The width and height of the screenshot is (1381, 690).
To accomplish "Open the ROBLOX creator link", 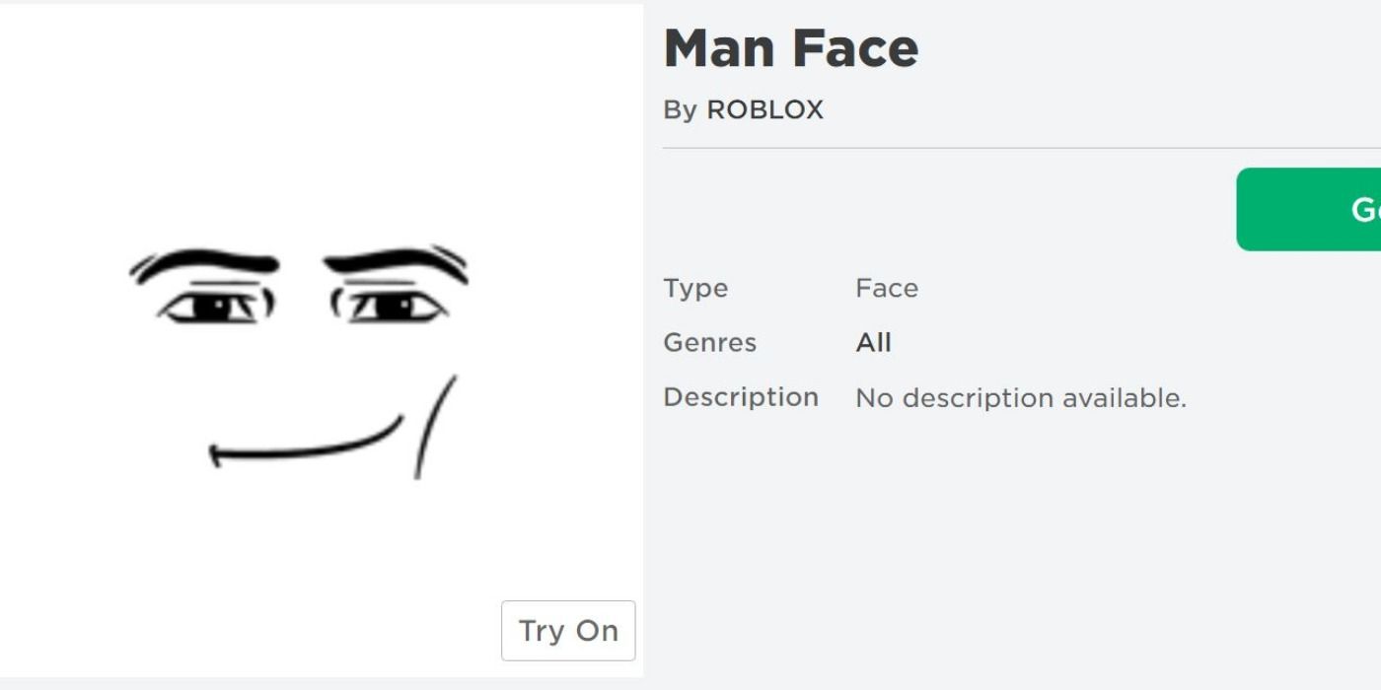I will pyautogui.click(x=764, y=109).
